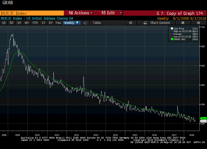The height and width of the screenshot is (149, 207).
Task: Switch to the Table view tab
Action: [x=97, y=23]
